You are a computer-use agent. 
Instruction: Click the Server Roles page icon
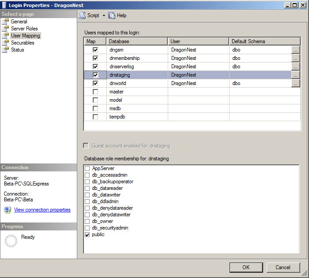click(5, 29)
